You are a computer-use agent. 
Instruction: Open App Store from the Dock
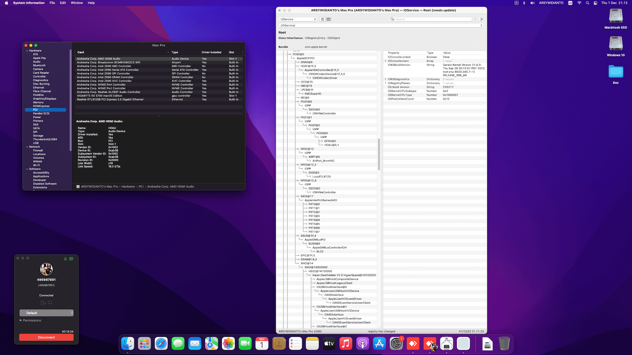[380, 344]
